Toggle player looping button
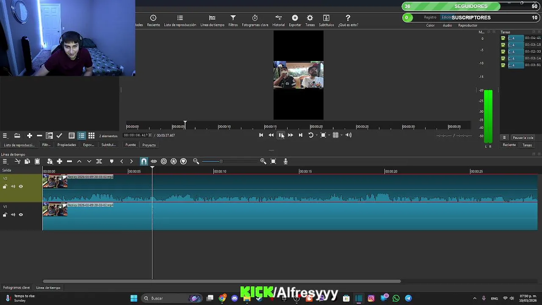 pyautogui.click(x=310, y=135)
